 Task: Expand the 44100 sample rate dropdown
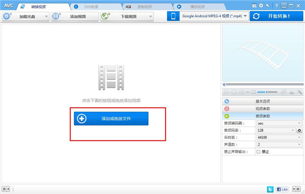click(x=279, y=137)
